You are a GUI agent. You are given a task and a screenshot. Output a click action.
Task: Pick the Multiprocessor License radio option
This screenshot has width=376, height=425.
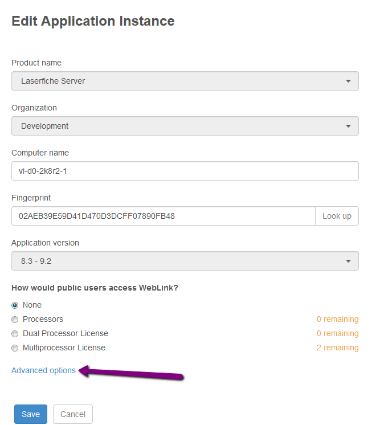coord(15,348)
